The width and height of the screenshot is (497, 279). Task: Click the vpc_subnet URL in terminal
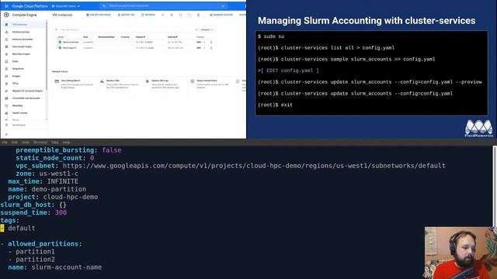[254, 166]
